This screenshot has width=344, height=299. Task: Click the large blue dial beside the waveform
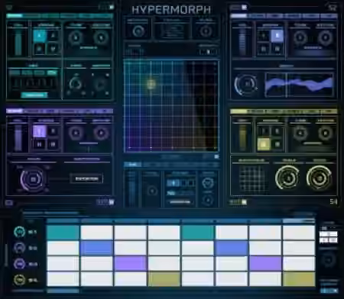(x=246, y=84)
